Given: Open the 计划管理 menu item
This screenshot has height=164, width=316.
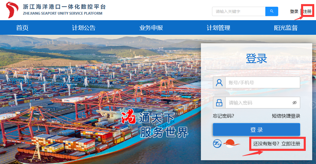Looking at the screenshot, I should [x=218, y=27].
